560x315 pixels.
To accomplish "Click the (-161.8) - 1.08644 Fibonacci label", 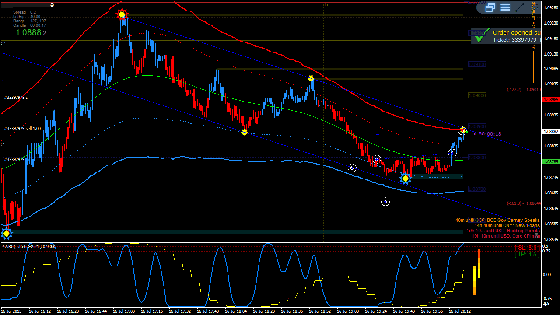I will [524, 203].
